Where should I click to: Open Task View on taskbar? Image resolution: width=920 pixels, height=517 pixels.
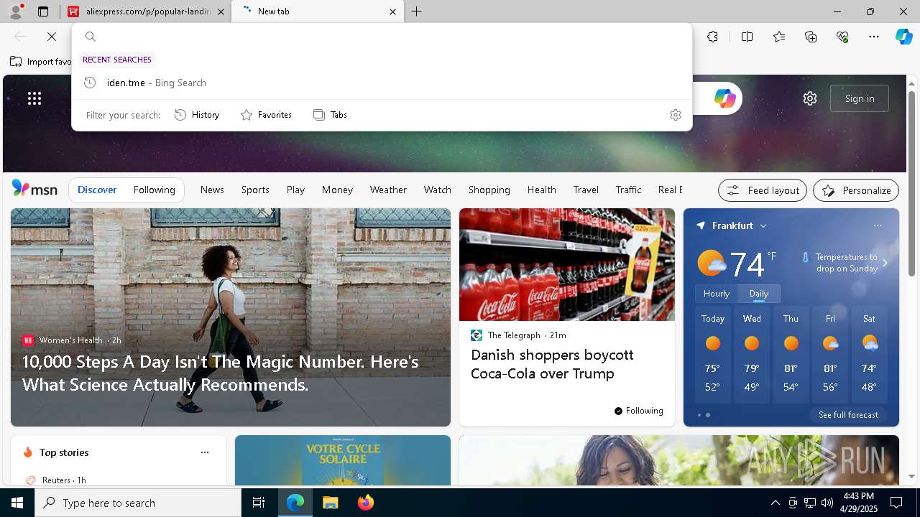[x=259, y=503]
